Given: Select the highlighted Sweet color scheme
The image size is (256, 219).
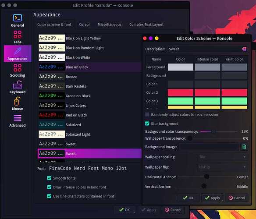Looking at the screenshot, I should pos(90,153).
